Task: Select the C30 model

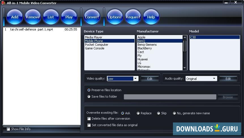Action: 215,37
